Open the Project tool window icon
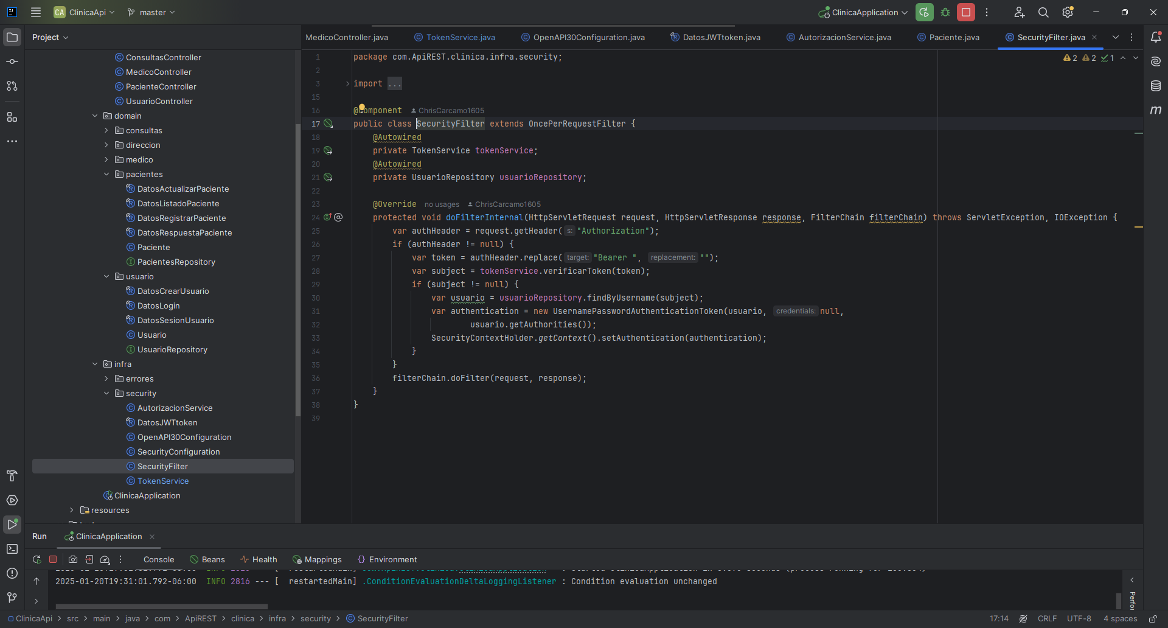 coord(12,37)
